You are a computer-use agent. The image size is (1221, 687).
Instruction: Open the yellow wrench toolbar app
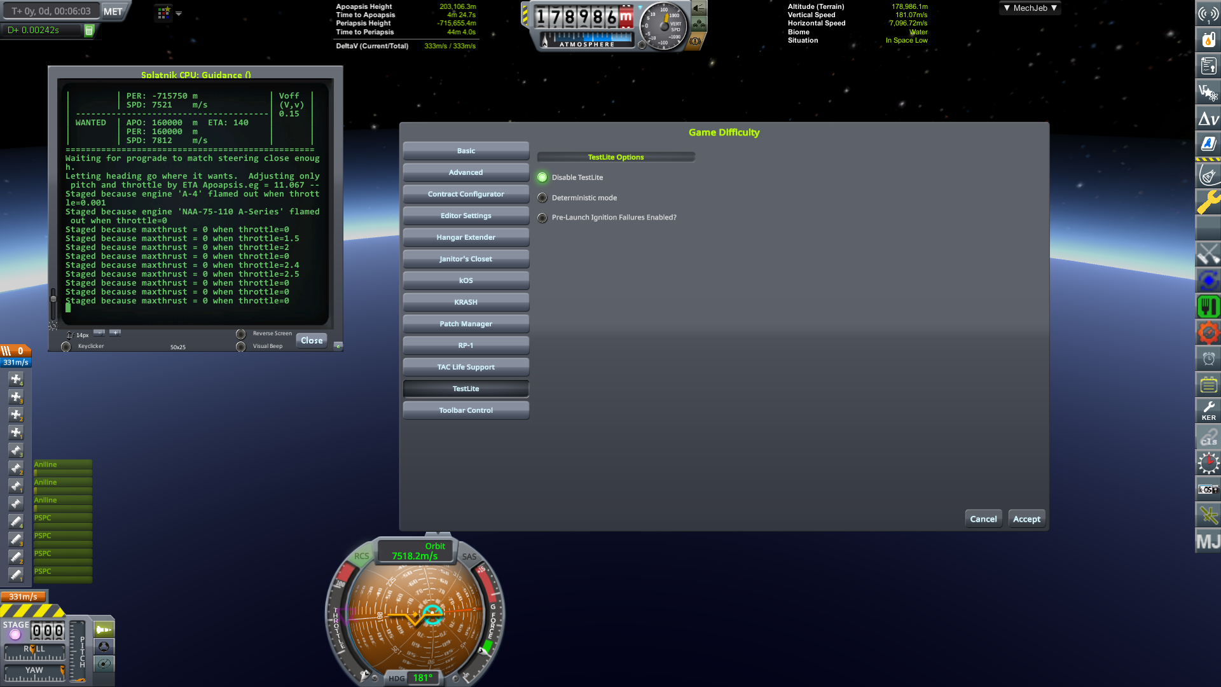1208,202
